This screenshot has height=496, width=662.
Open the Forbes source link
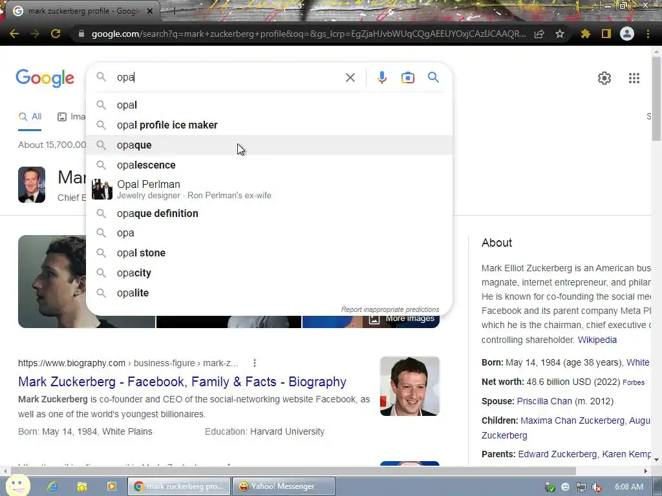634,382
